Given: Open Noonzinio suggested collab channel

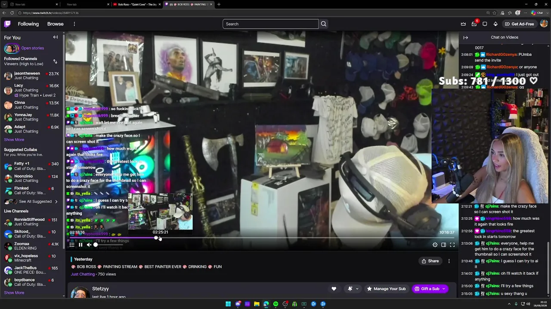Looking at the screenshot, I should [x=31, y=178].
